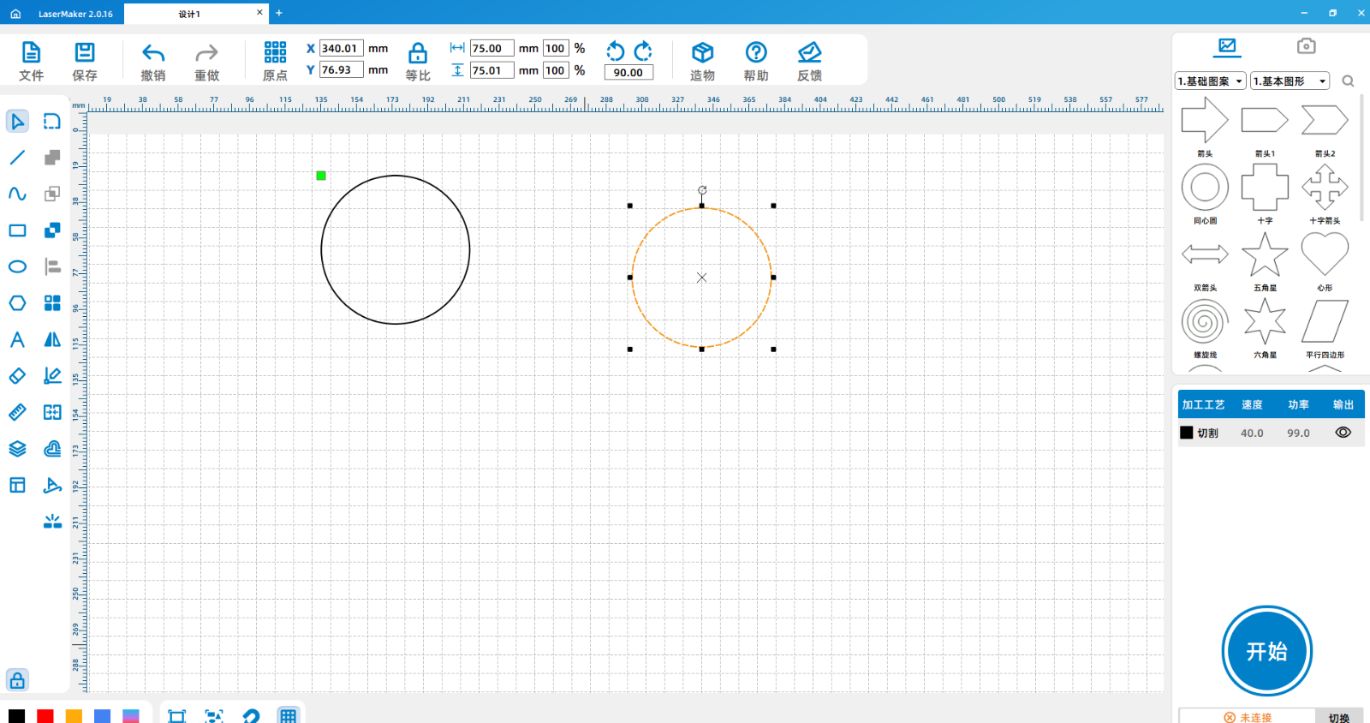Activate the text tool (A)
Viewport: 1370px width, 723px height.
click(17, 340)
